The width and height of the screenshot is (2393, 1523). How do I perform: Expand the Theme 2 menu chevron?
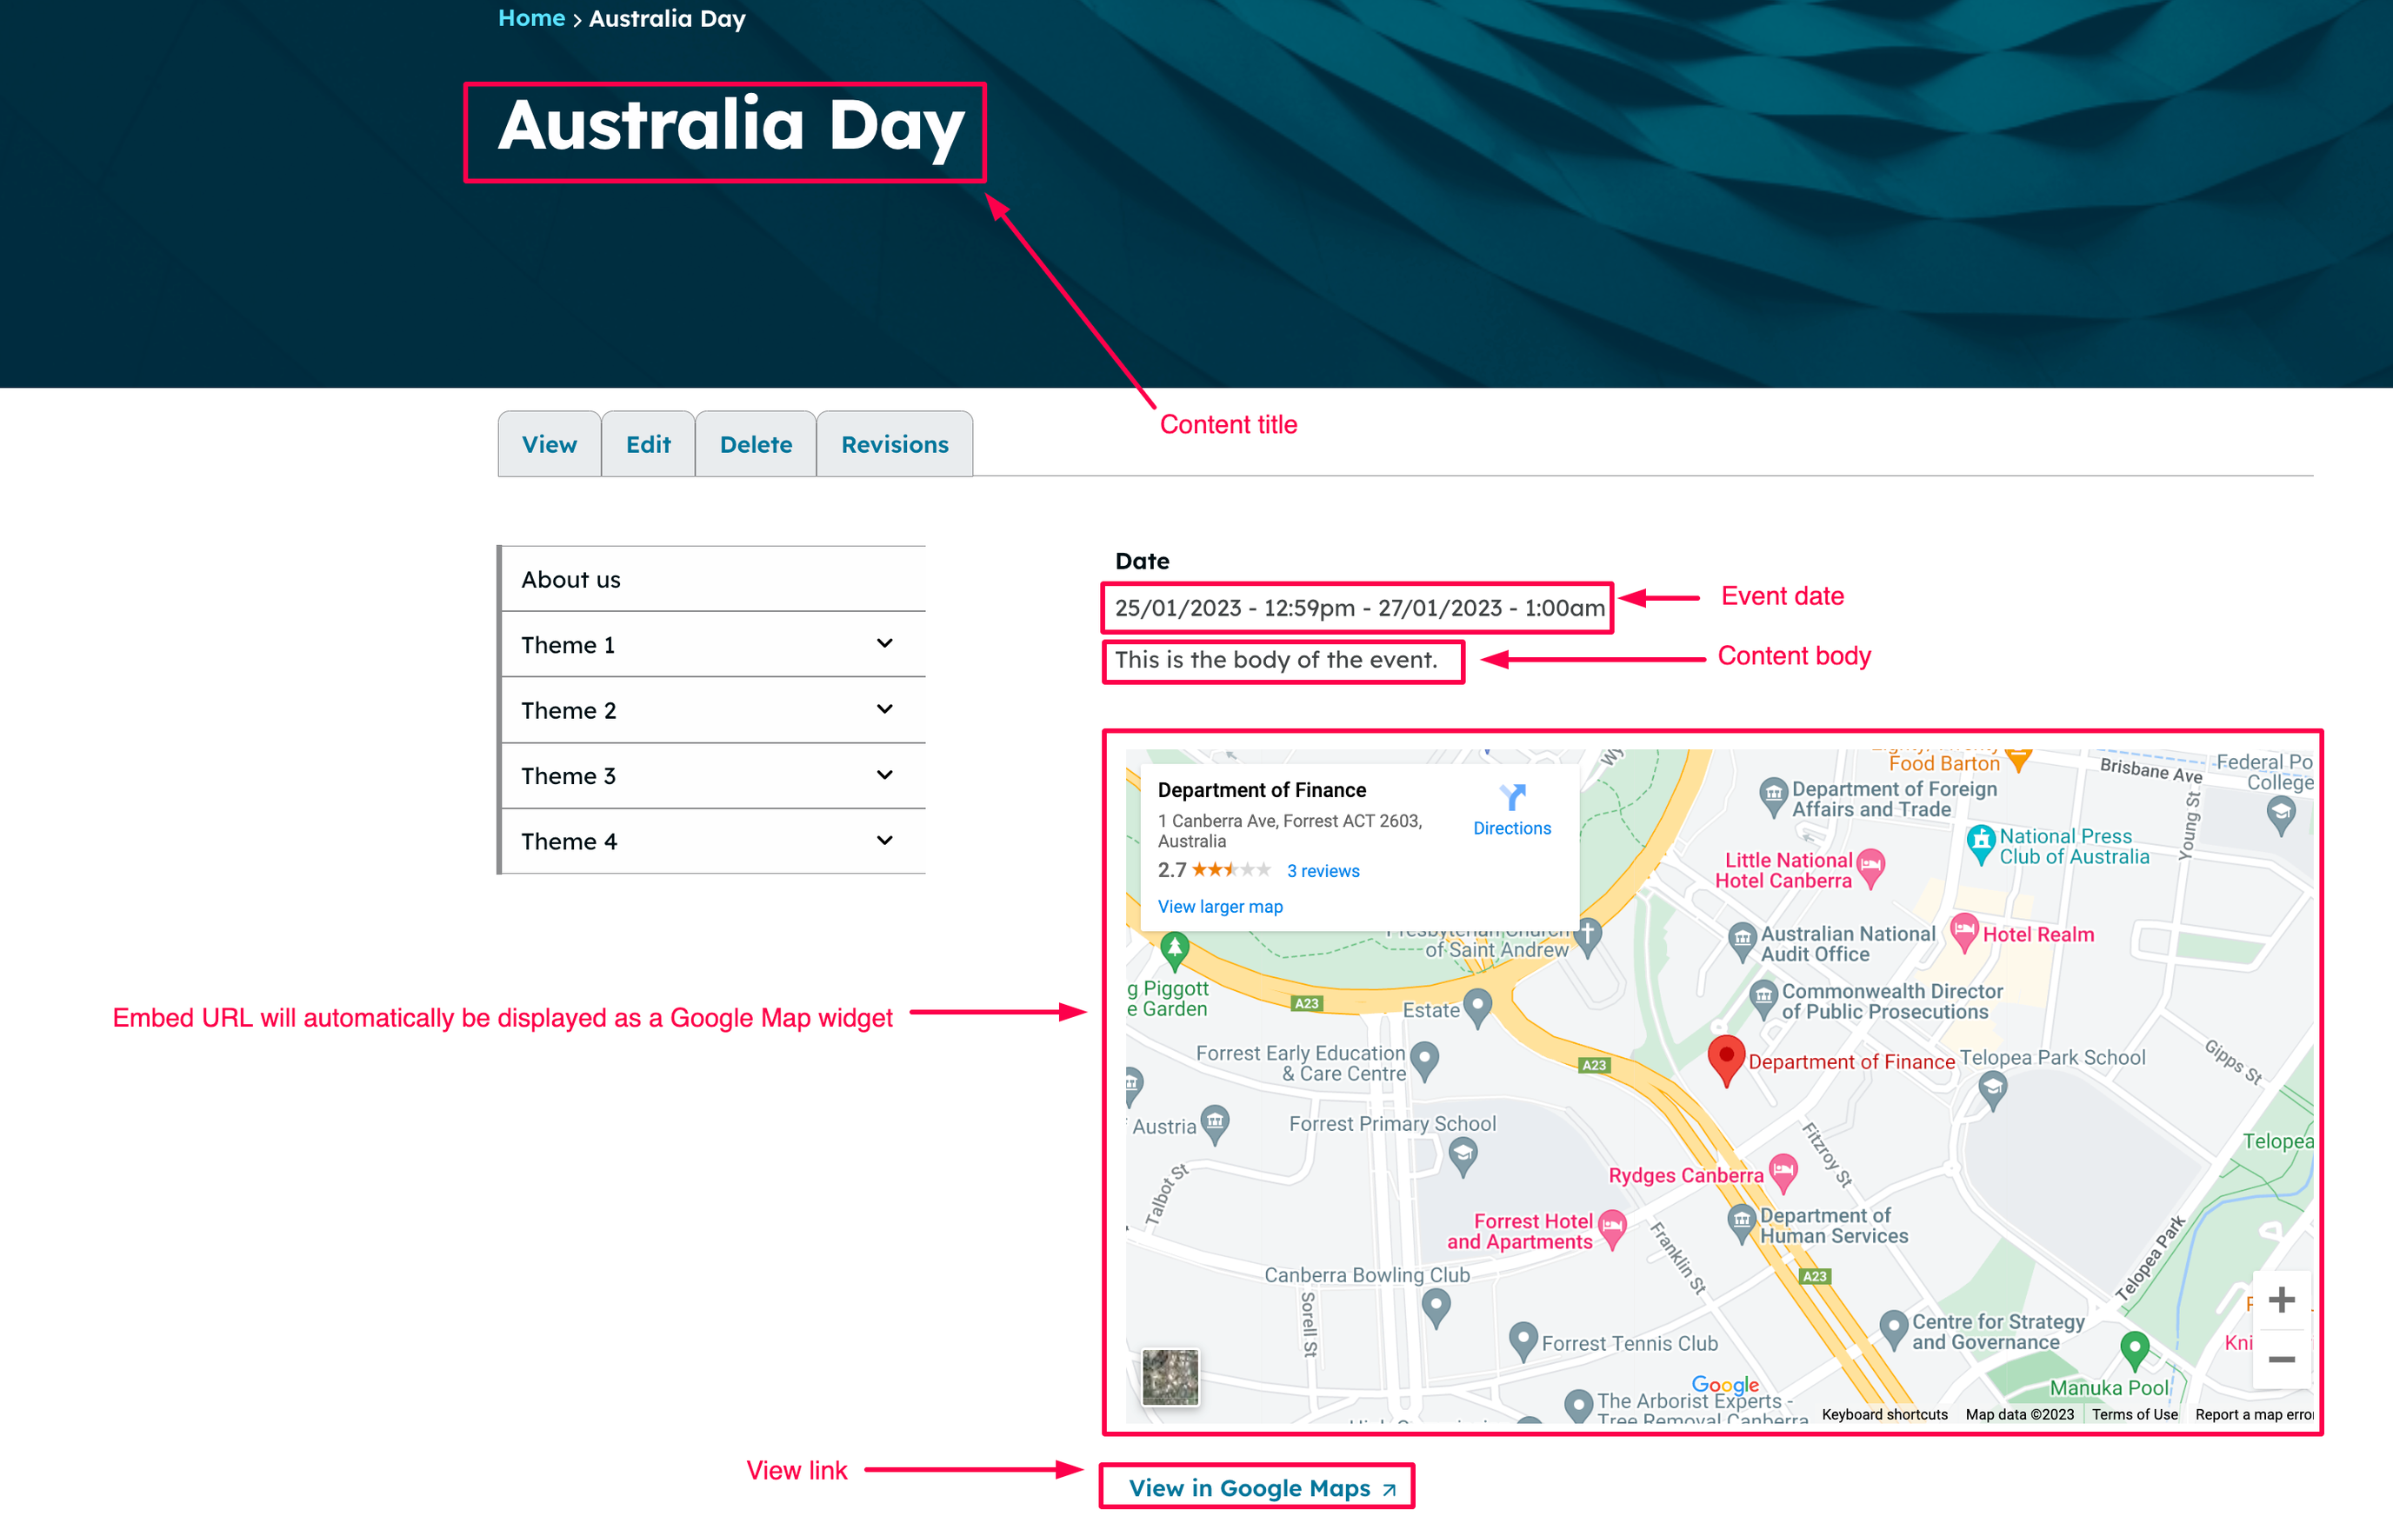[884, 709]
